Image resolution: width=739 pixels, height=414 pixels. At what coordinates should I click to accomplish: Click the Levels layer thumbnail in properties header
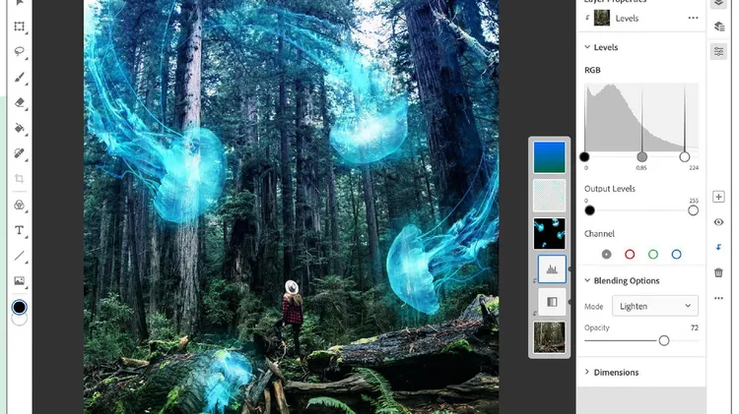(x=602, y=18)
